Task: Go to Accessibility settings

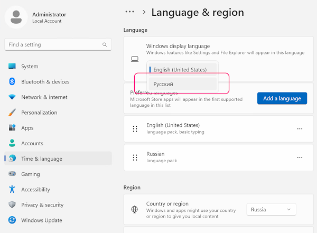Action: click(x=58, y=189)
